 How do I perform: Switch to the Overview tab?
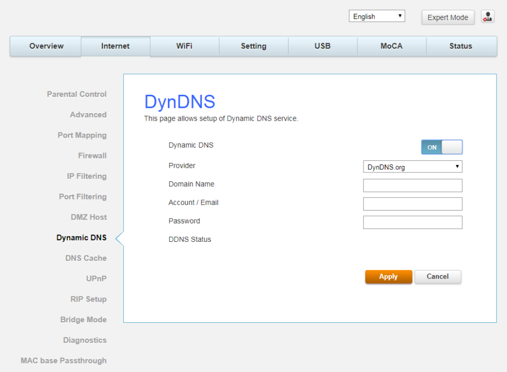tap(46, 46)
